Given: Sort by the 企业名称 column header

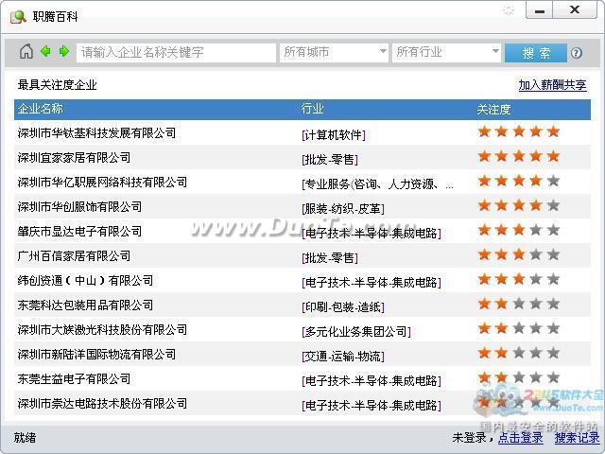Looking at the screenshot, I should click(41, 109).
